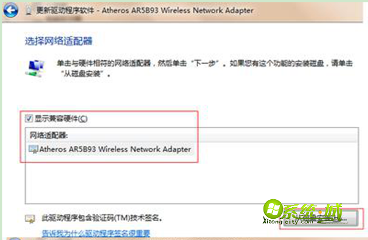This screenshot has height=240, width=368.
Task: Click the signed driver certificate icon
Action: pyautogui.click(x=30, y=219)
